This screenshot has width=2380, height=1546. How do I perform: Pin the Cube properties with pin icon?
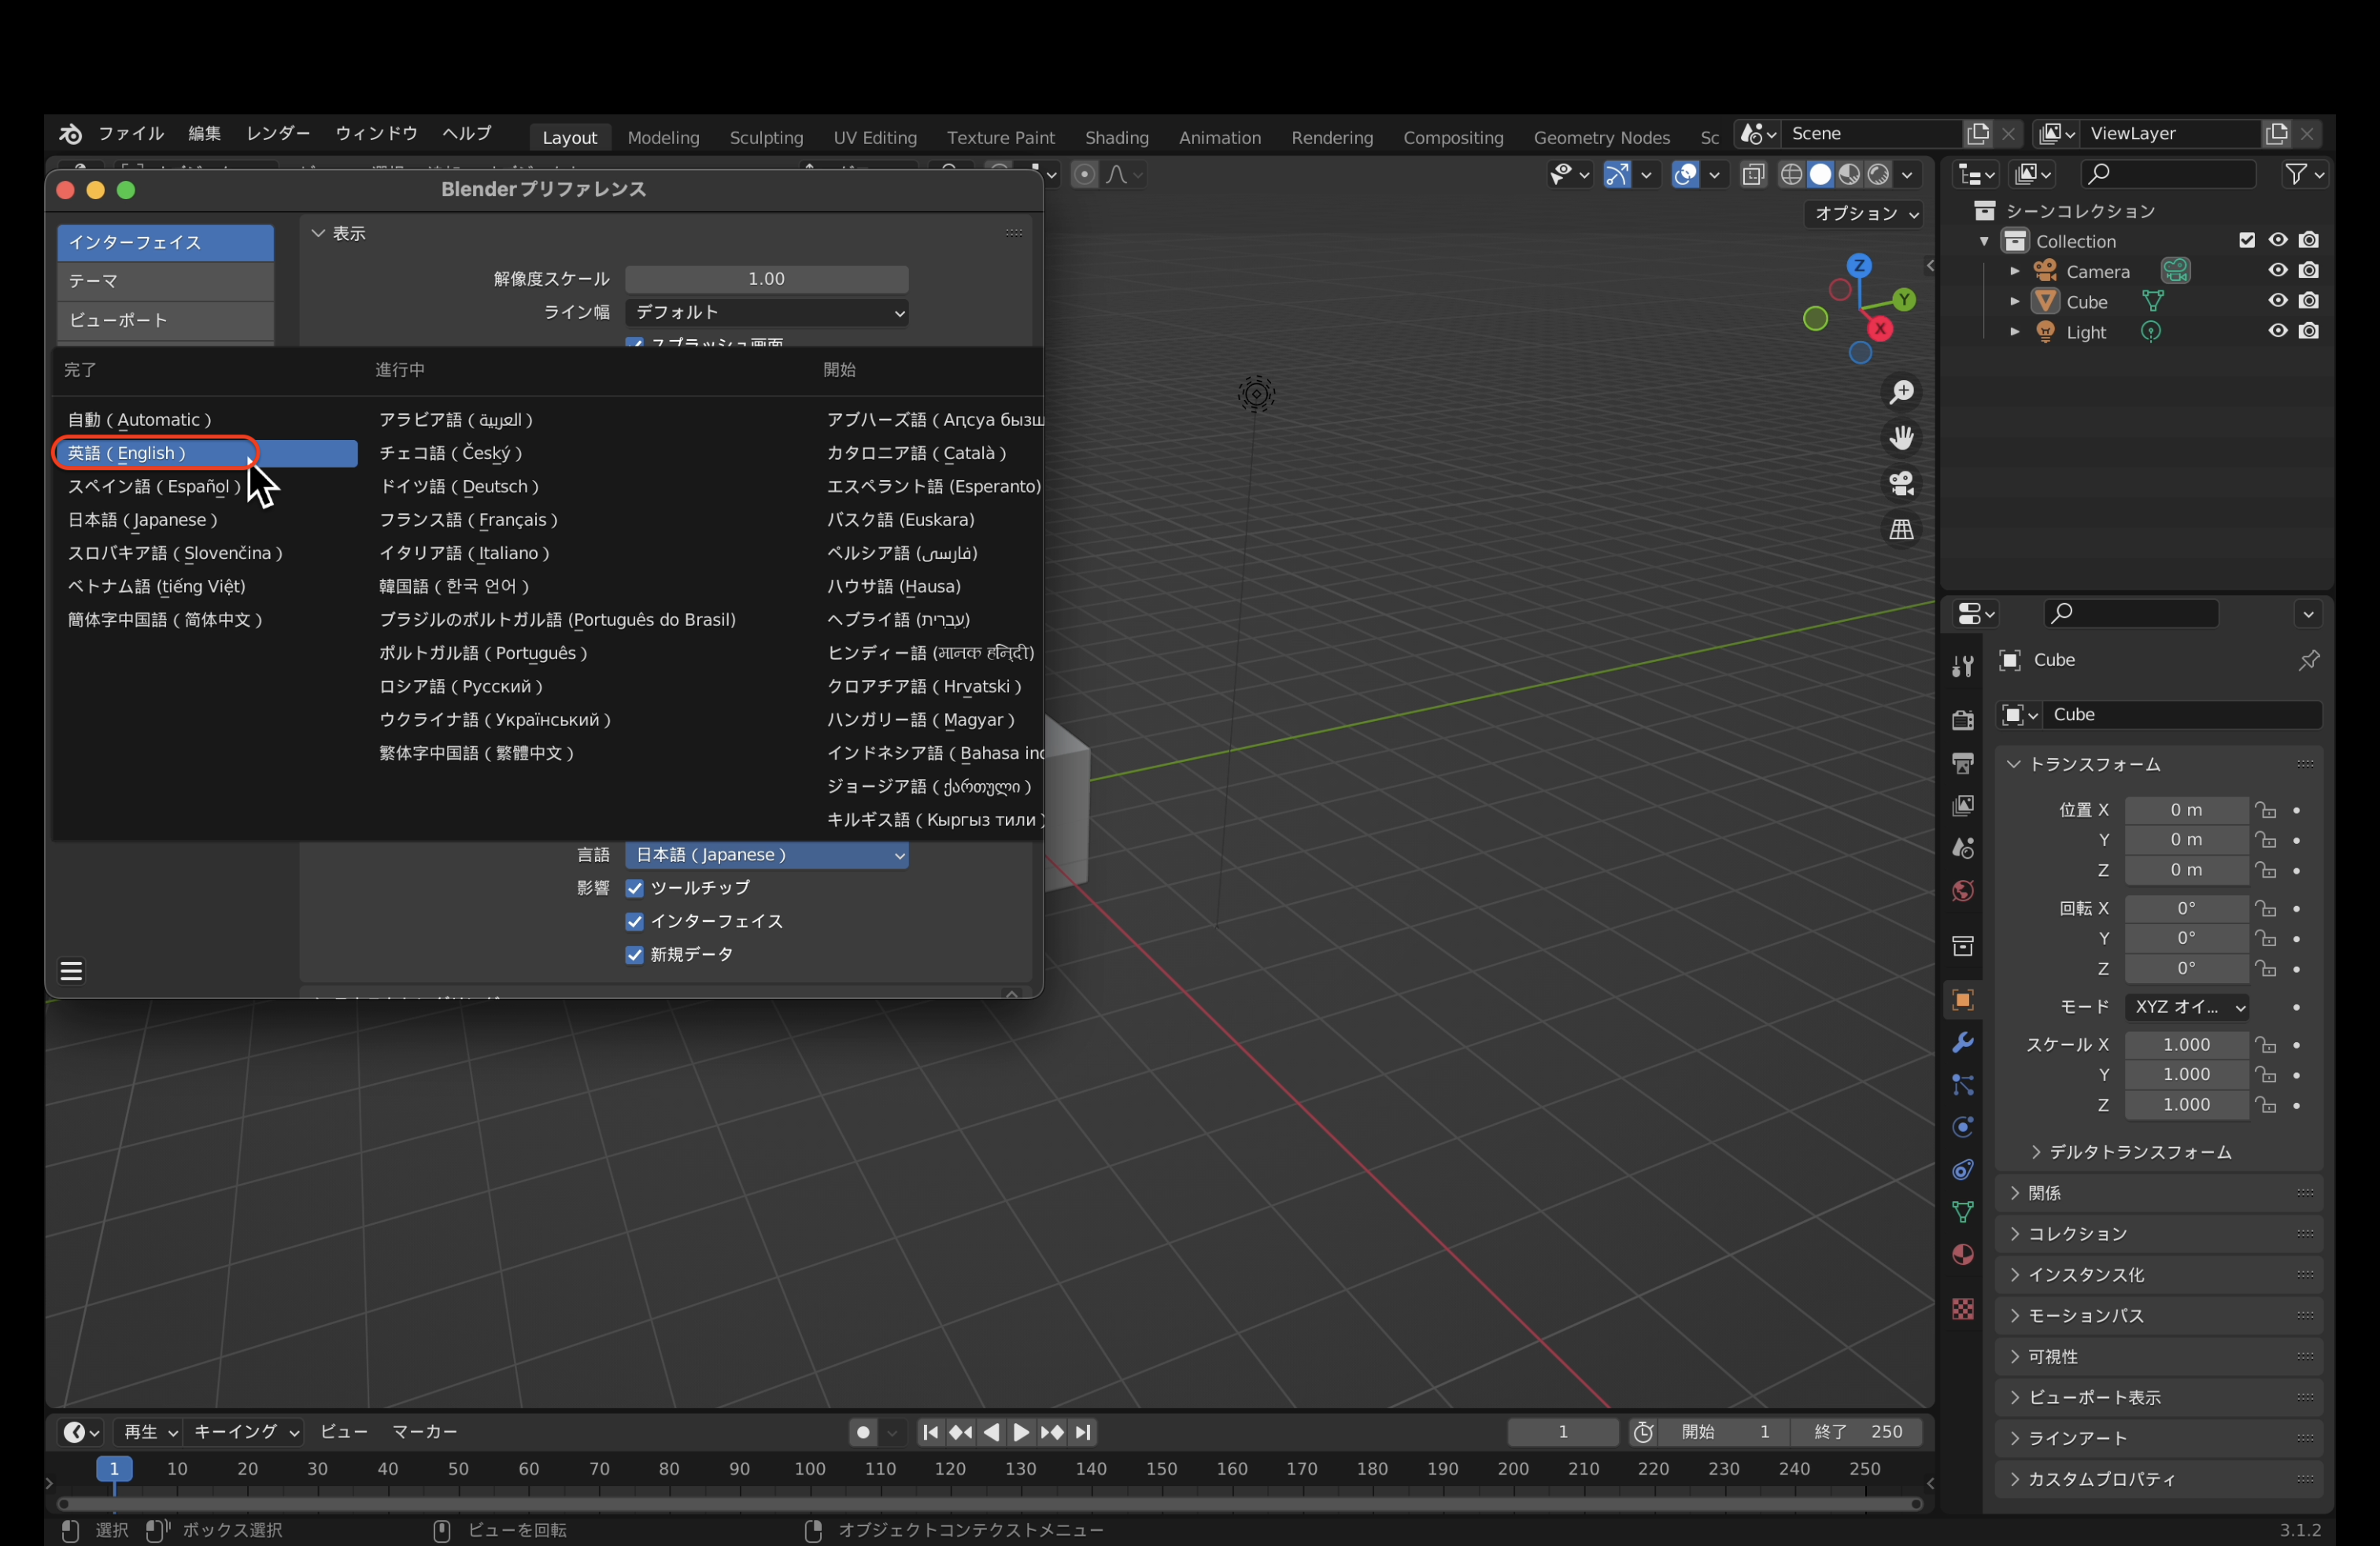coord(2308,660)
